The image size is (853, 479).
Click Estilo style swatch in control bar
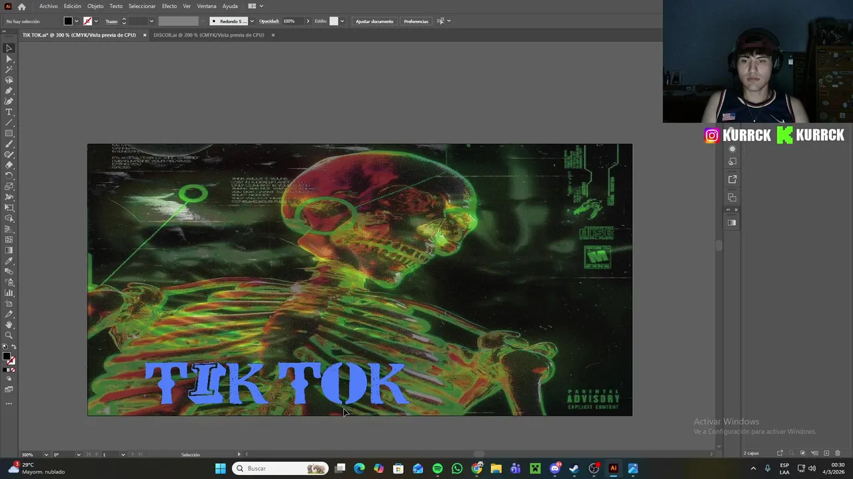click(x=334, y=21)
